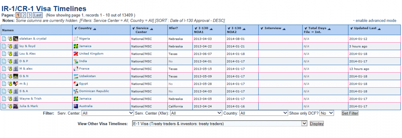Sort Service Center column ascending
The image size is (402, 138).
pos(151,29)
